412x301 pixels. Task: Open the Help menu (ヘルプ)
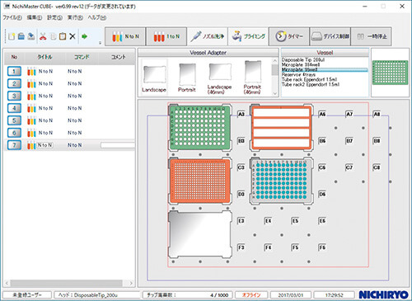pos(97,17)
